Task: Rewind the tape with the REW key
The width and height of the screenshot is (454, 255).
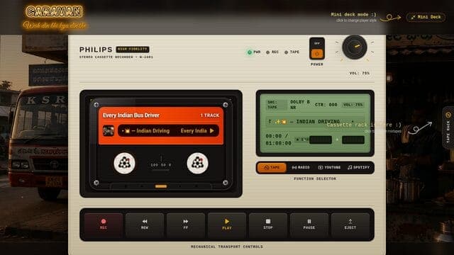Action: 145,225
